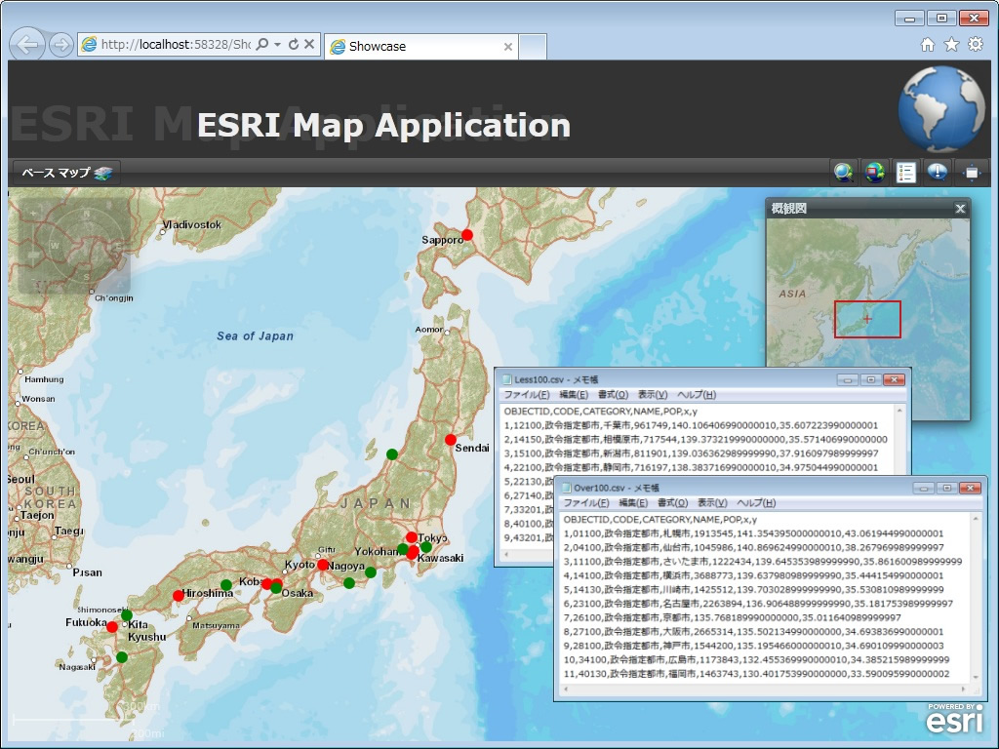999x749 pixels.
Task: Click the red marker at Sendai
Action: click(x=451, y=440)
